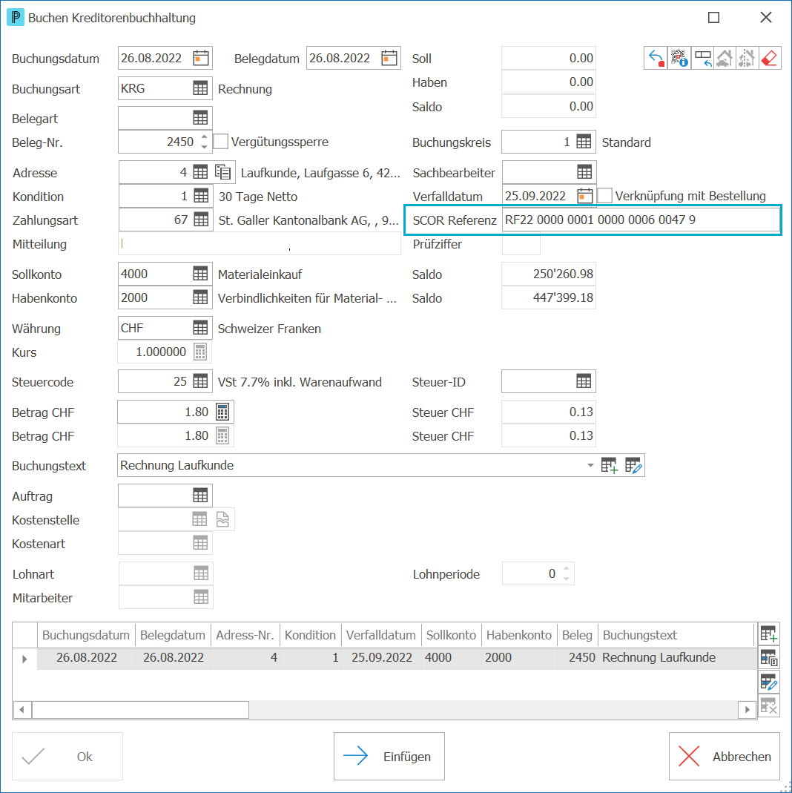This screenshot has width=792, height=793.
Task: Increase the Beleg-Nr. value with up arrow
Action: (204, 137)
